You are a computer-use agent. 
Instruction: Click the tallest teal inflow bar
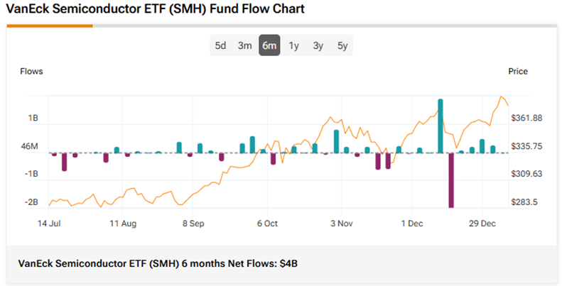[441, 126]
